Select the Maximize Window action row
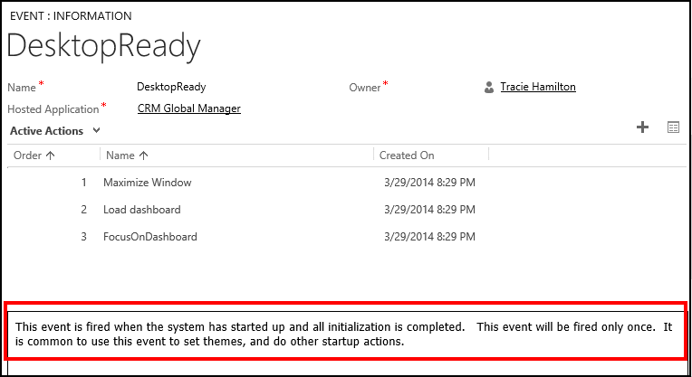The height and width of the screenshot is (377, 692). [x=148, y=183]
